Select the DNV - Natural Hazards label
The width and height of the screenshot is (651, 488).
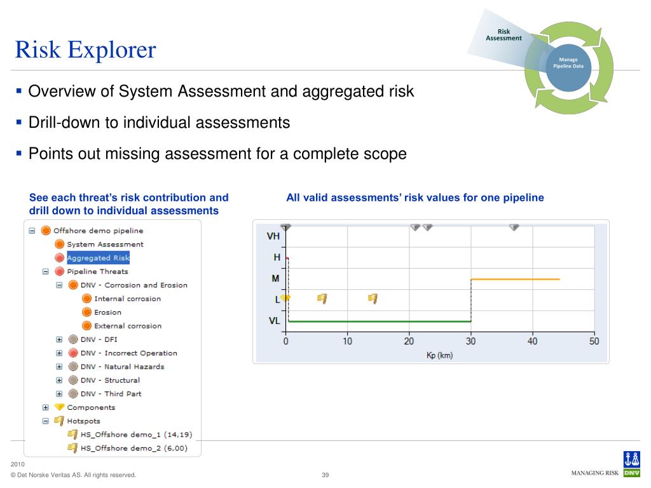123,367
